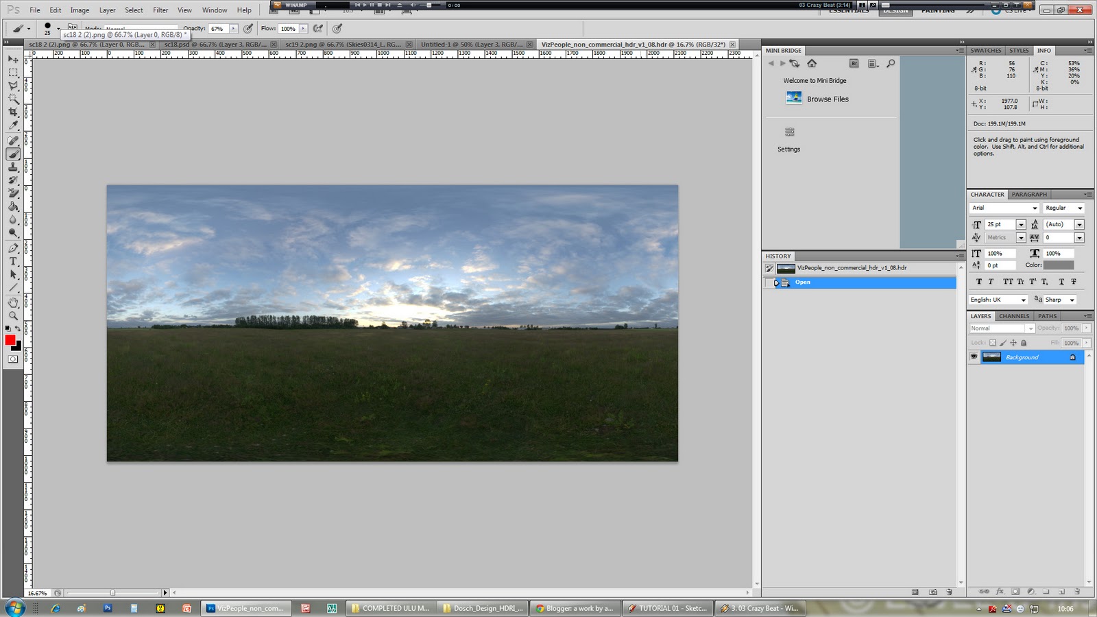
Task: Select the Crop tool
Action: click(12, 112)
